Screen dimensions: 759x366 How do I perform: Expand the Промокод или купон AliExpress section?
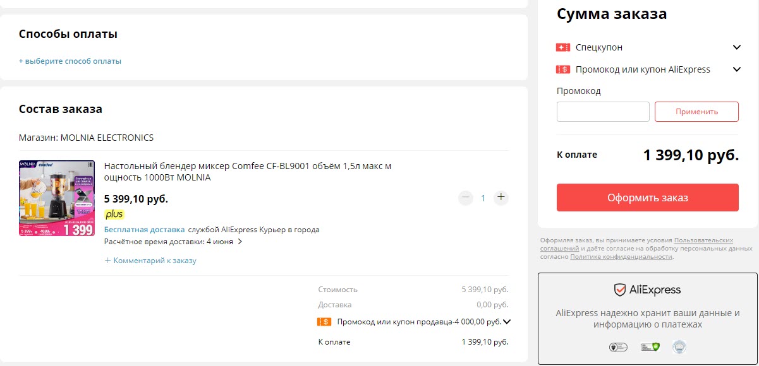[736, 69]
